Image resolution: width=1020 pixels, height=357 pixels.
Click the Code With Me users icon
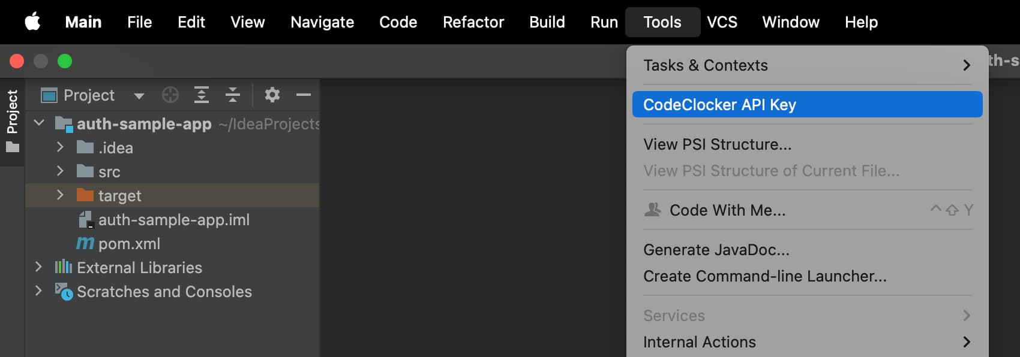tap(652, 210)
